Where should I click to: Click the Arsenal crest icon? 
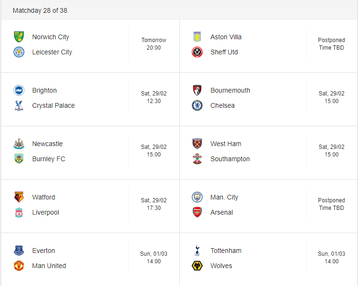tap(197, 212)
